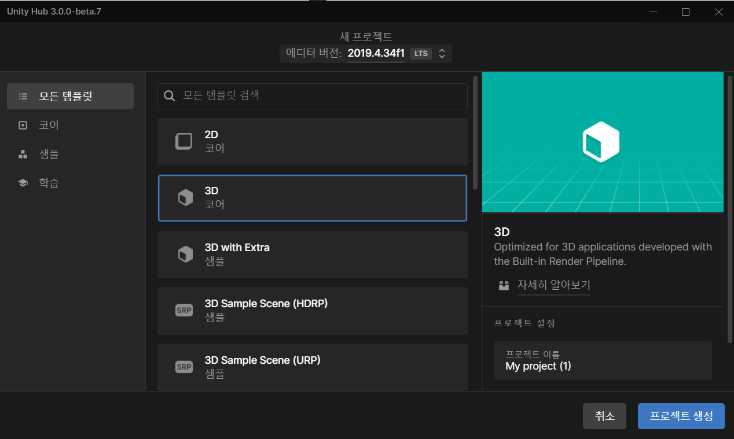Click the 새 프로젝트 title text

click(366, 36)
